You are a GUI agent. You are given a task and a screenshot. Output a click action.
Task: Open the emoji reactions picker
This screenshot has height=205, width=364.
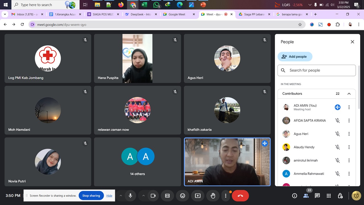tap(183, 196)
